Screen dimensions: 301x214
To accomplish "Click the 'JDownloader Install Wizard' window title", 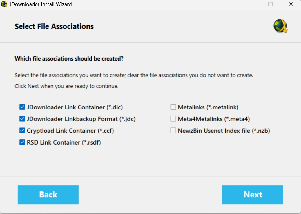I will point(41,4).
